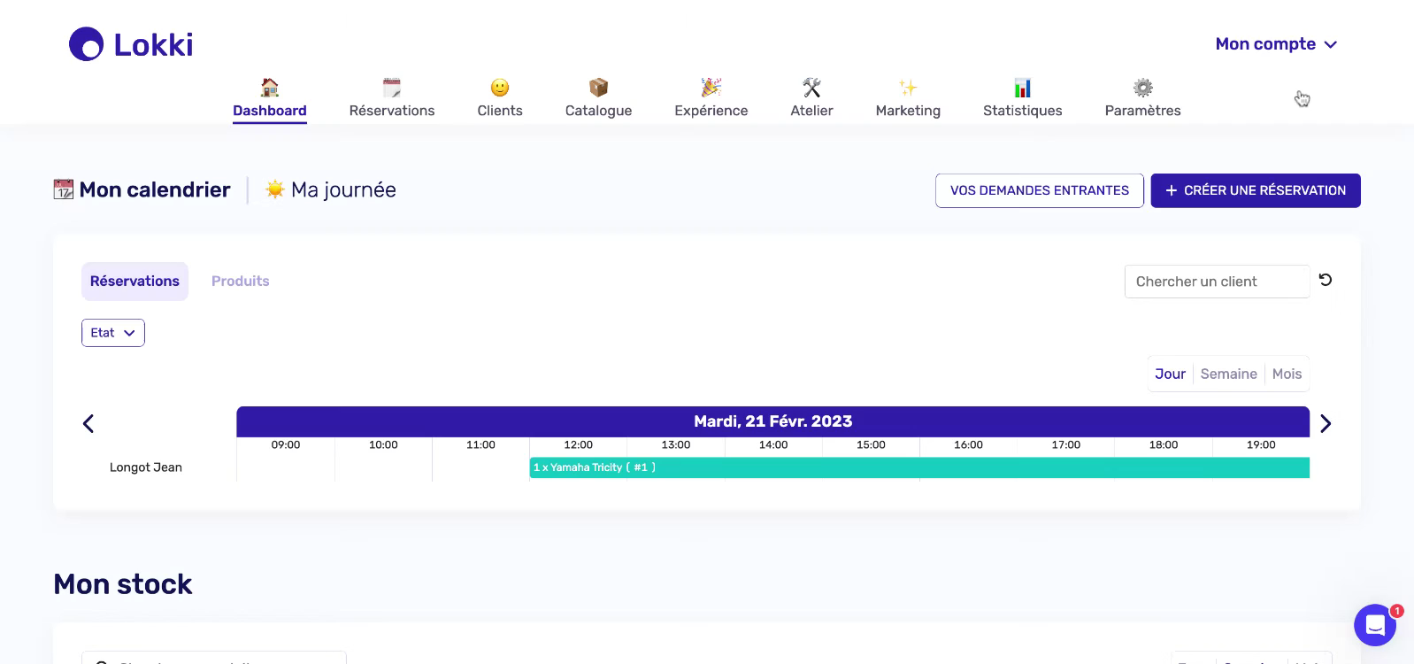Open the chat support bubble
The height and width of the screenshot is (664, 1414).
[x=1375, y=625]
